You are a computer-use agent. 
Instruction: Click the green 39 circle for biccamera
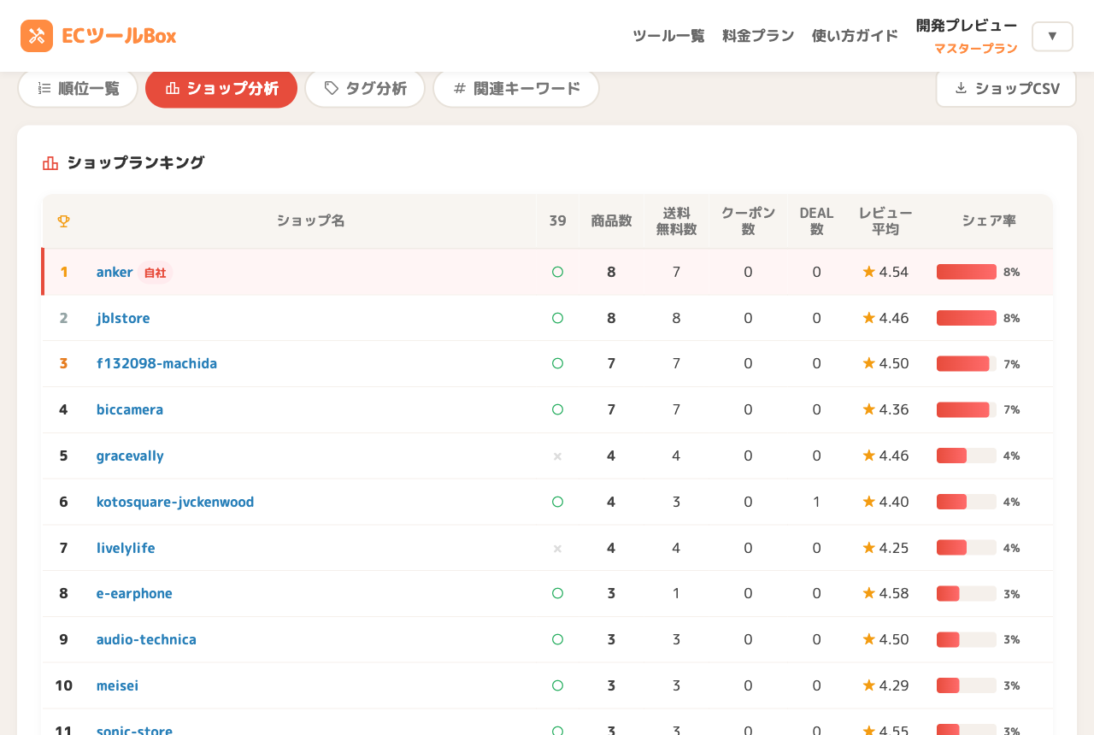[x=557, y=409]
